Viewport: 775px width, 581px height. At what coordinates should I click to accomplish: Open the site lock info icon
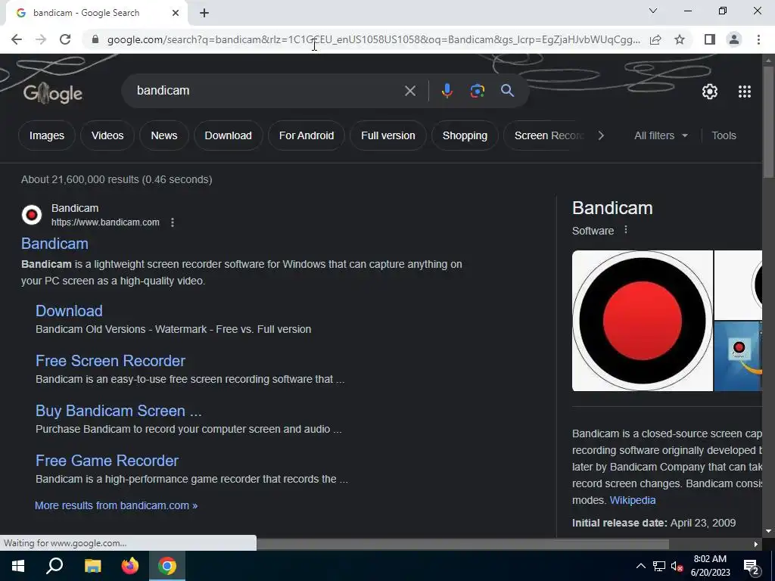[95, 39]
